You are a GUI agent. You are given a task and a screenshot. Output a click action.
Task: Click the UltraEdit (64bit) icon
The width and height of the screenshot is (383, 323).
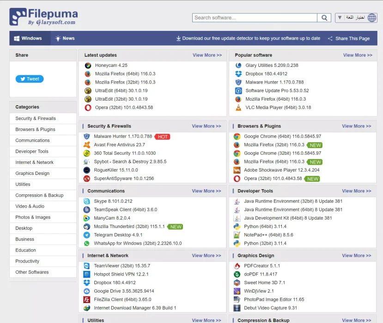click(88, 91)
